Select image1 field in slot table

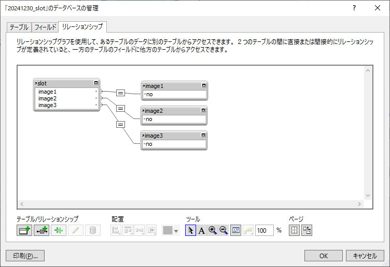tap(67, 92)
